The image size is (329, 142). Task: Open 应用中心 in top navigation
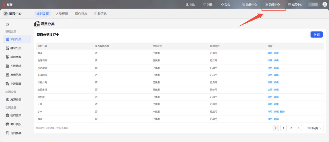295,4
